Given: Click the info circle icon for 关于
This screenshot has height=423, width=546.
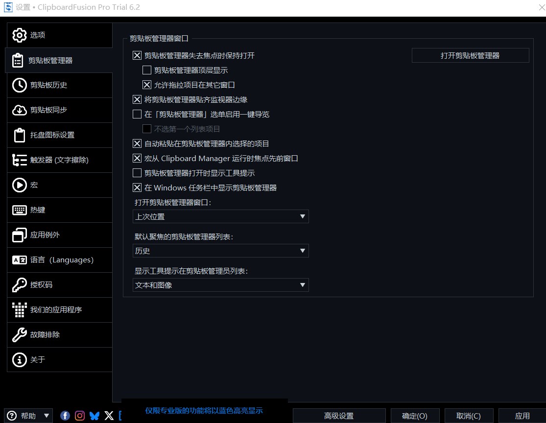Looking at the screenshot, I should pos(20,360).
